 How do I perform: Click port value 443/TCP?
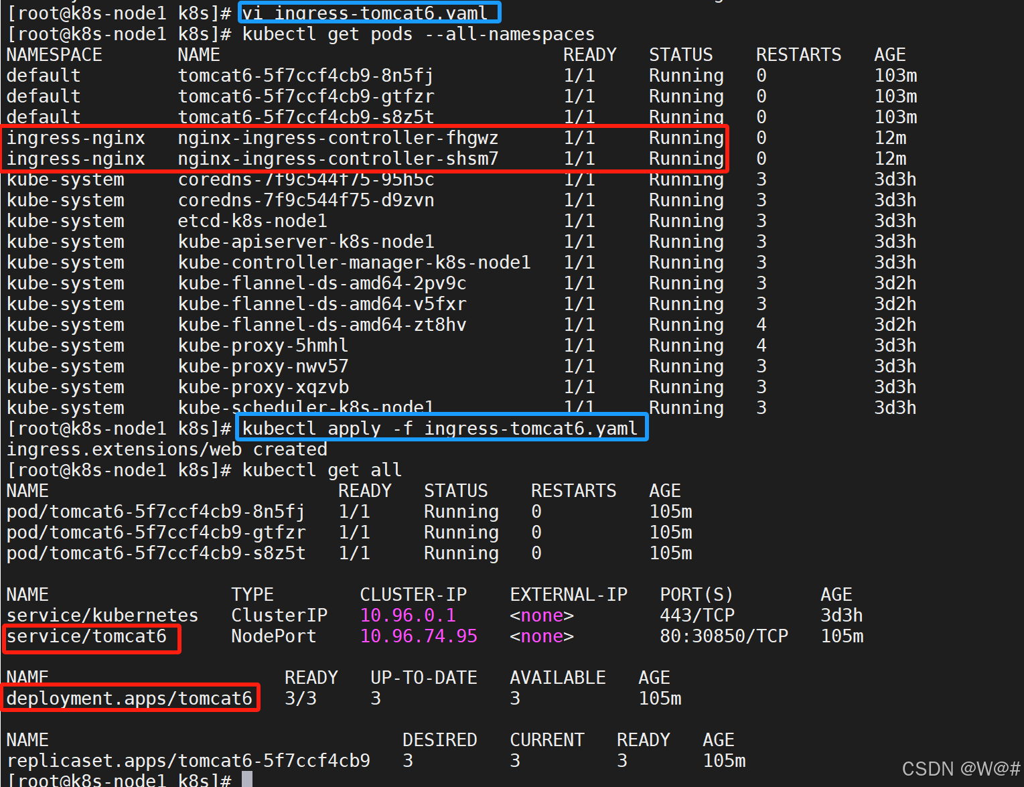697,616
